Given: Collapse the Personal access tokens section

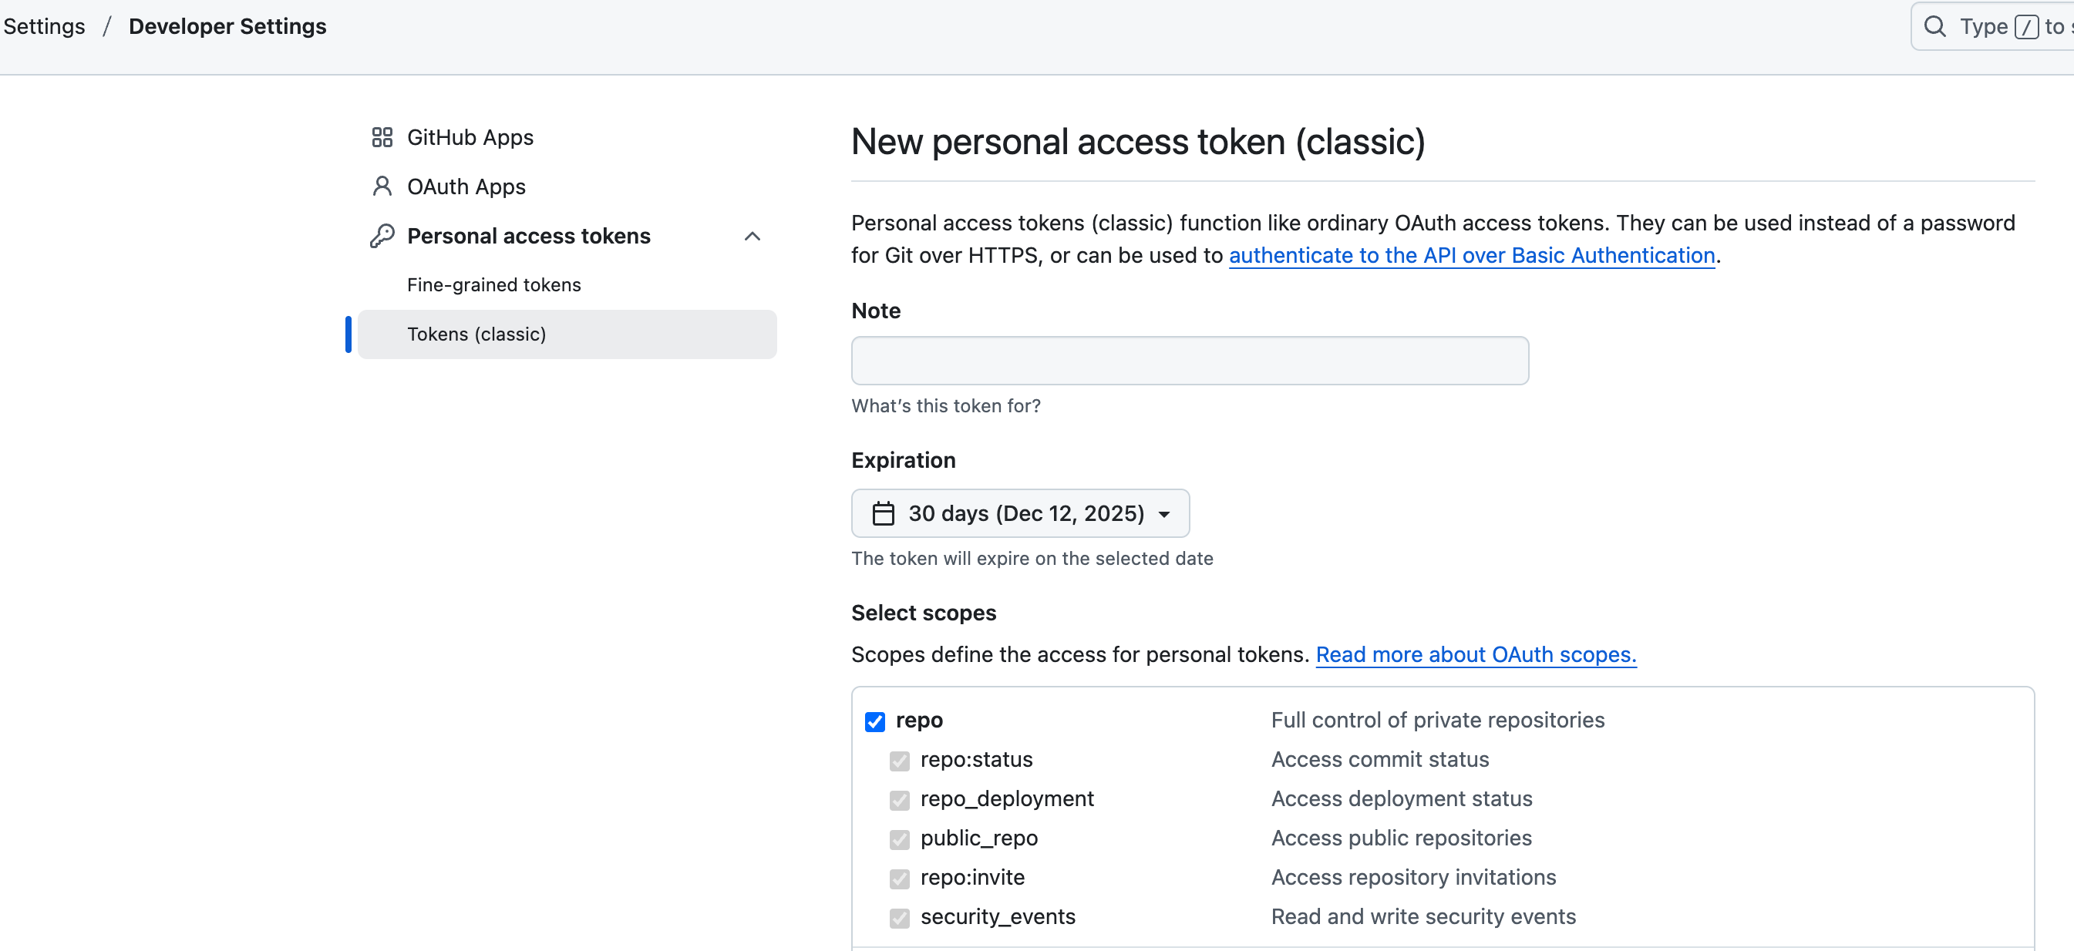Looking at the screenshot, I should coord(752,236).
